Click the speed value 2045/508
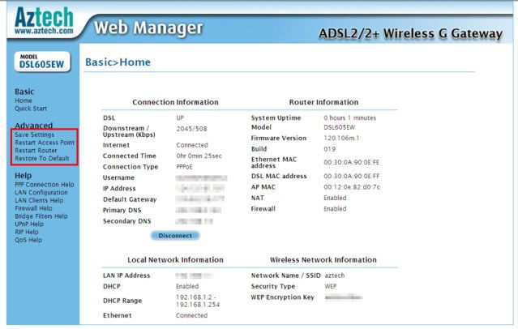The width and height of the screenshot is (518, 329). point(191,129)
